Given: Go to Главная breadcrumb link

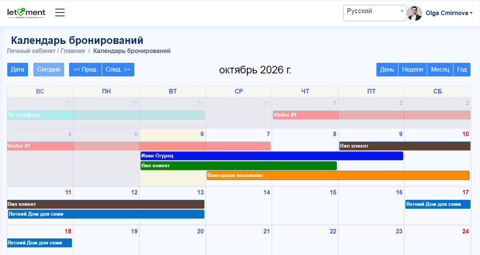Looking at the screenshot, I should pos(73,51).
